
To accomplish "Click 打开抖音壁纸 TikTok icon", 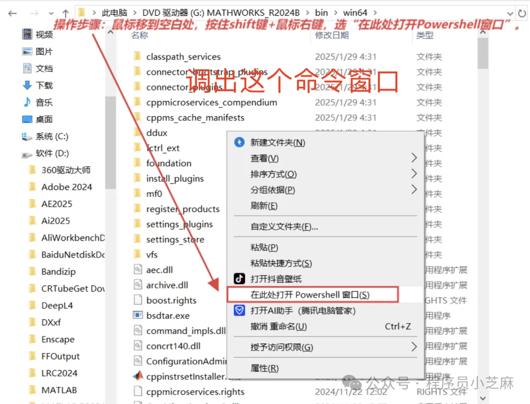I will coord(239,278).
